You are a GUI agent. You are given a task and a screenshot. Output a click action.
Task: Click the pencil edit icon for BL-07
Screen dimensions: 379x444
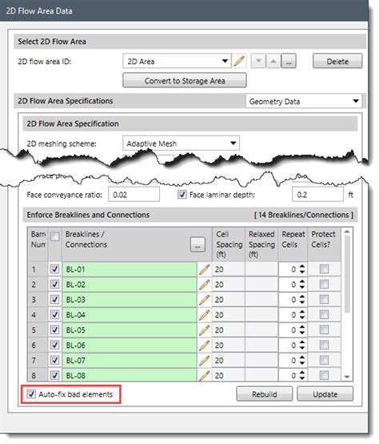pyautogui.click(x=205, y=361)
